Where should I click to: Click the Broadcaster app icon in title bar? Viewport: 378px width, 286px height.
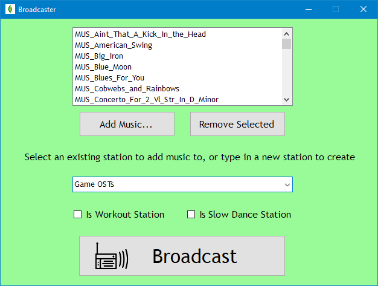(10, 9)
